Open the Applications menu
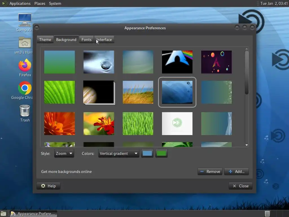 pyautogui.click(x=20, y=3)
